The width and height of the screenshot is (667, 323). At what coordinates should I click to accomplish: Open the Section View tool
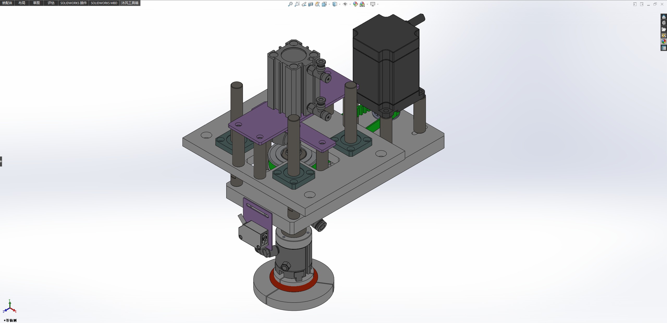(310, 4)
